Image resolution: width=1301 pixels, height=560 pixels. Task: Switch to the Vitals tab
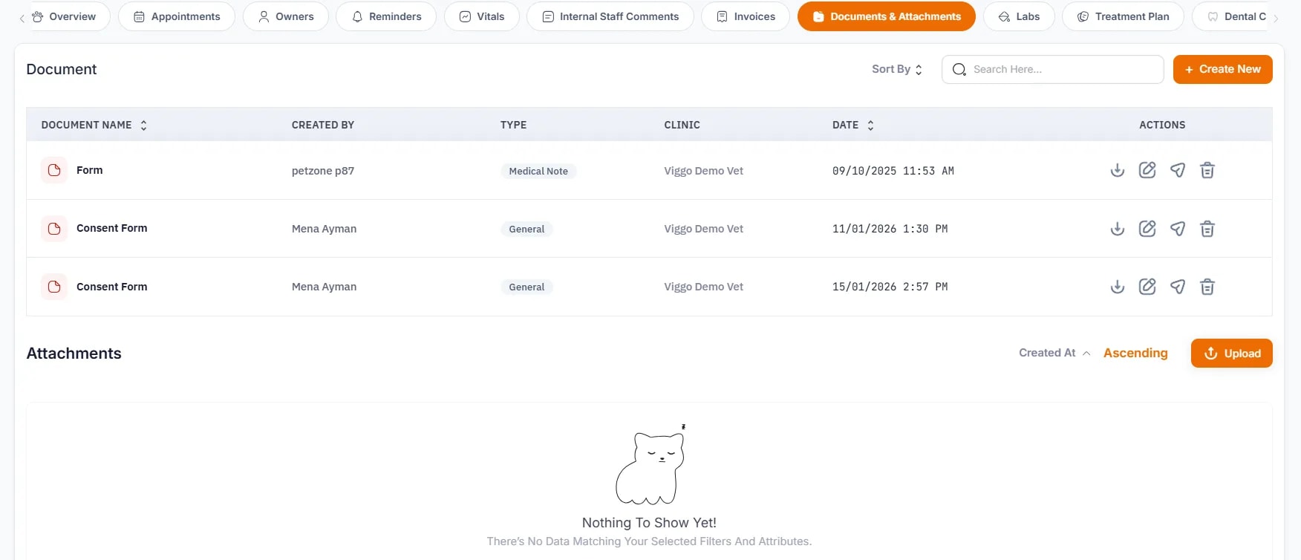[482, 16]
